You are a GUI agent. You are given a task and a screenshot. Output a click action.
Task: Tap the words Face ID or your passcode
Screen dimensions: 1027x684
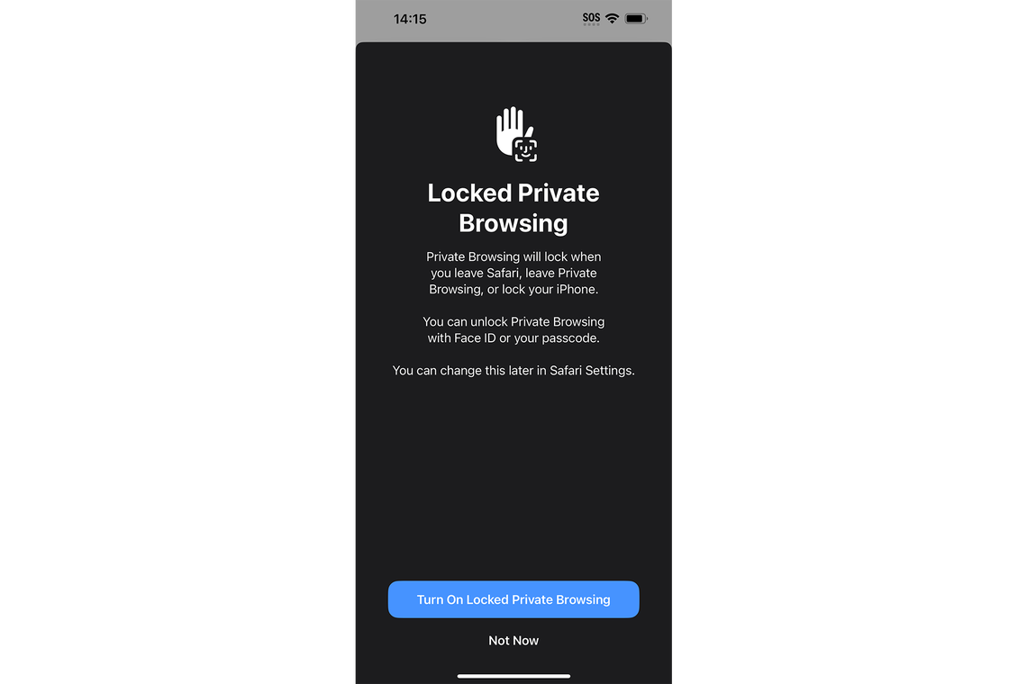tap(527, 337)
